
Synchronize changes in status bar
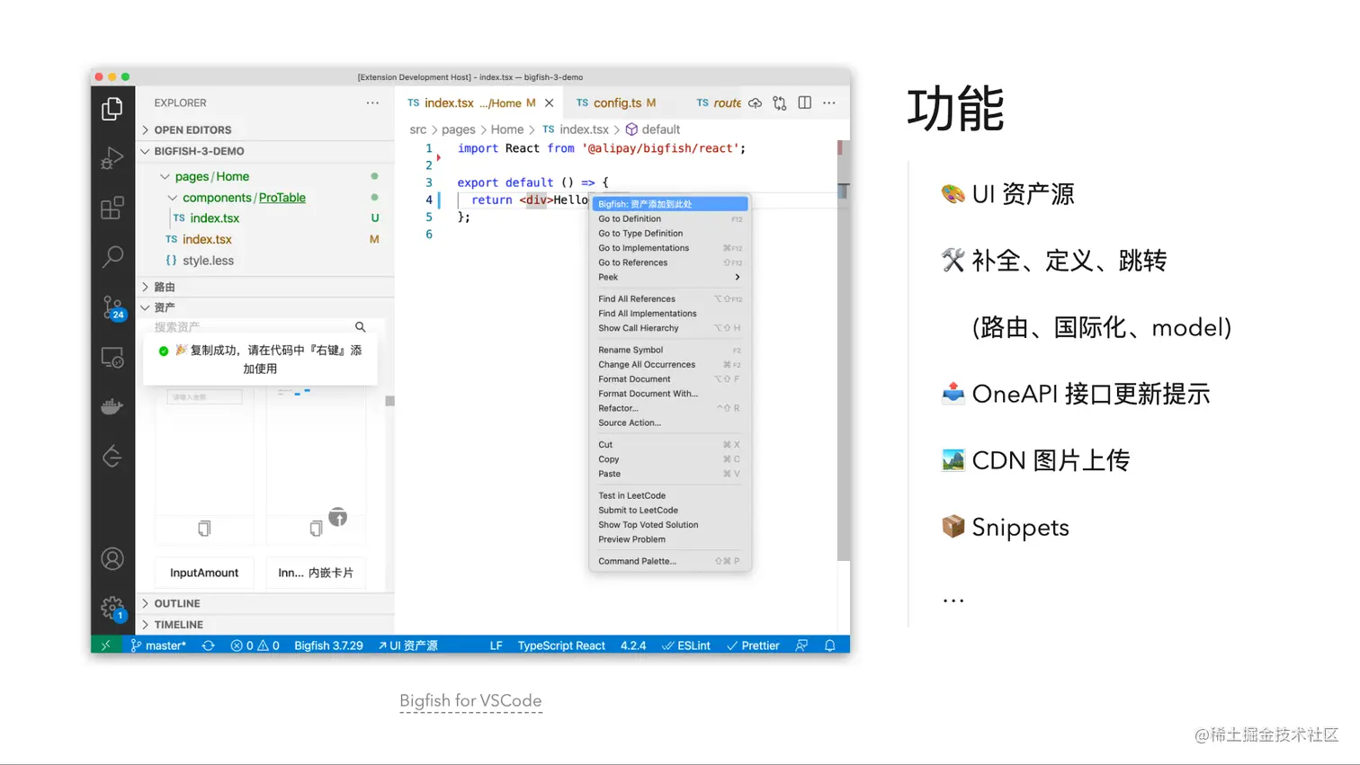pyautogui.click(x=208, y=645)
